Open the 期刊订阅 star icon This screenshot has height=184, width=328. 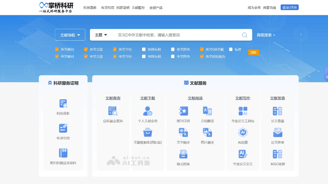183,111
